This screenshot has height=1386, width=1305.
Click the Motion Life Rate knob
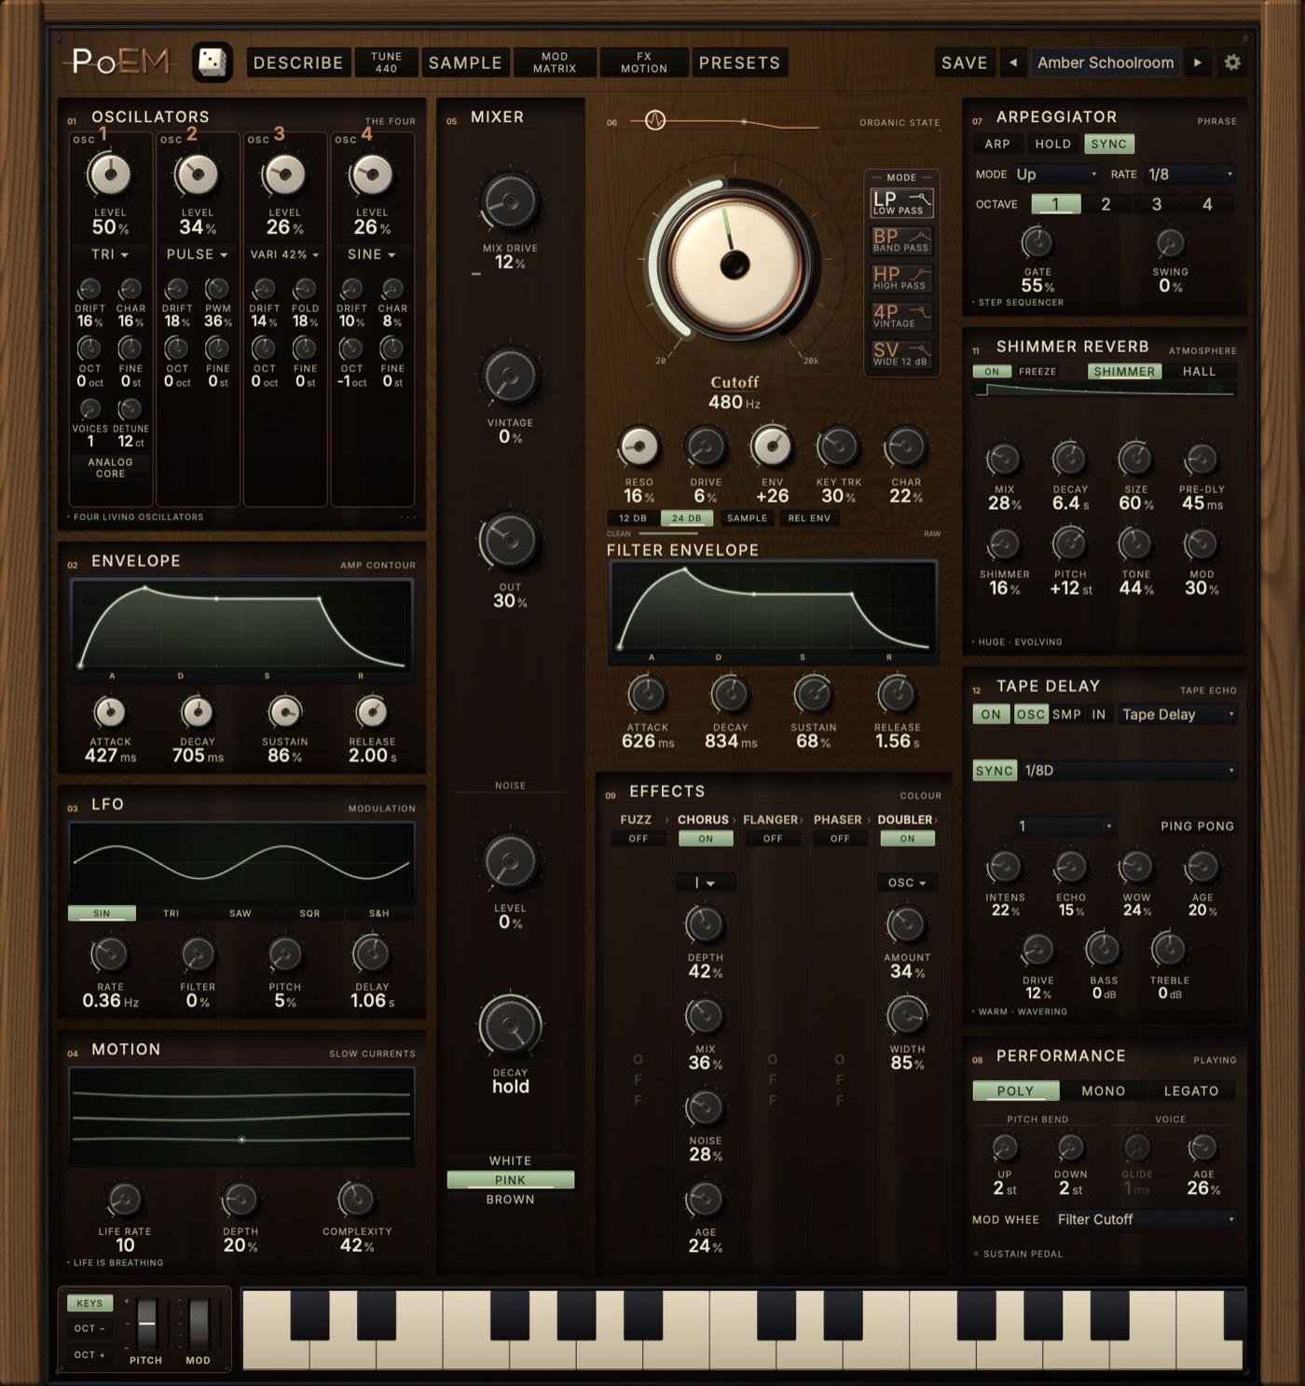tap(125, 1200)
